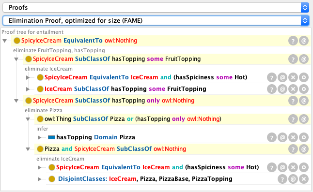Click ? icon on SpicyIceCream SubClassOf hasTopping some FruitTopping

293,59
